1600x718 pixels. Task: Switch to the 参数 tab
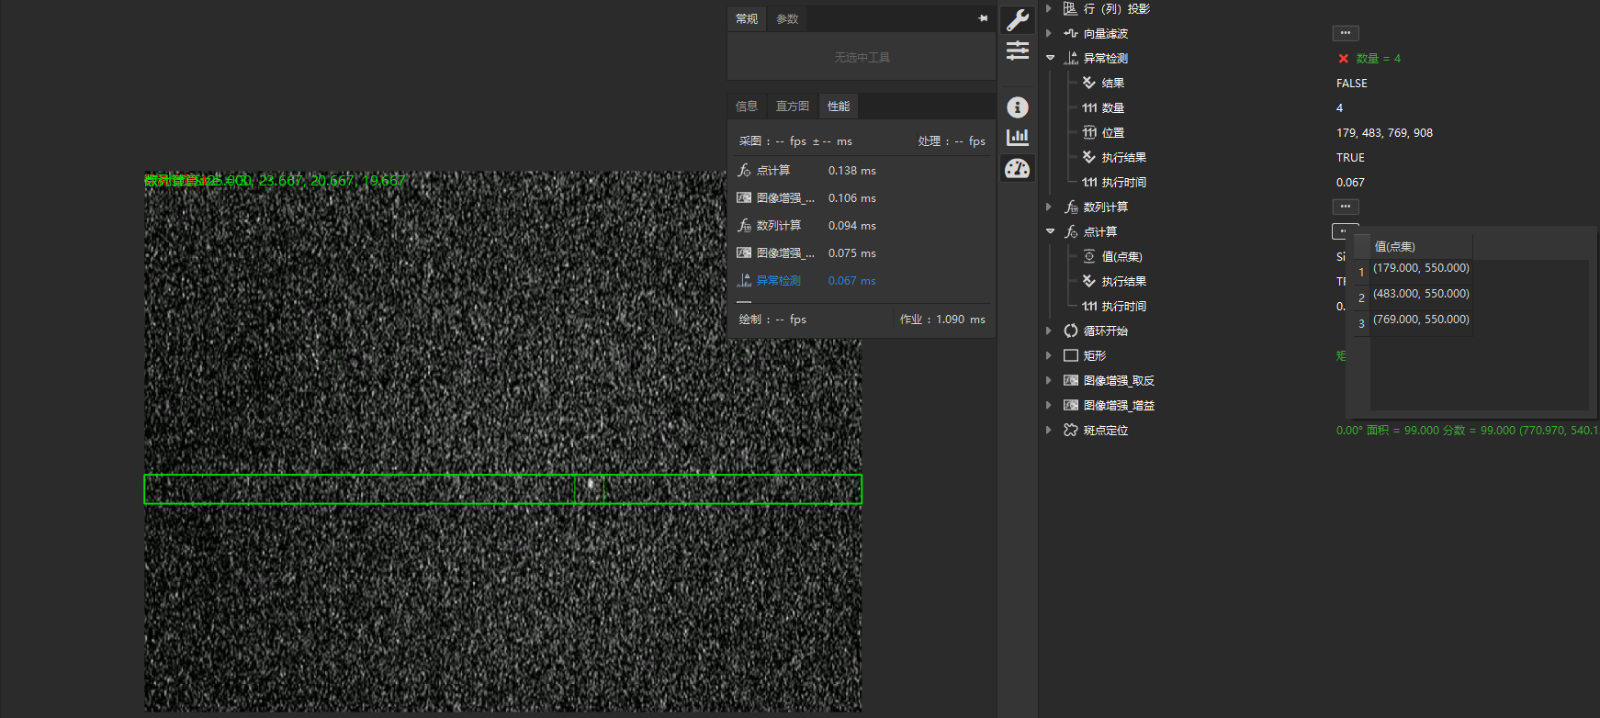(x=787, y=19)
